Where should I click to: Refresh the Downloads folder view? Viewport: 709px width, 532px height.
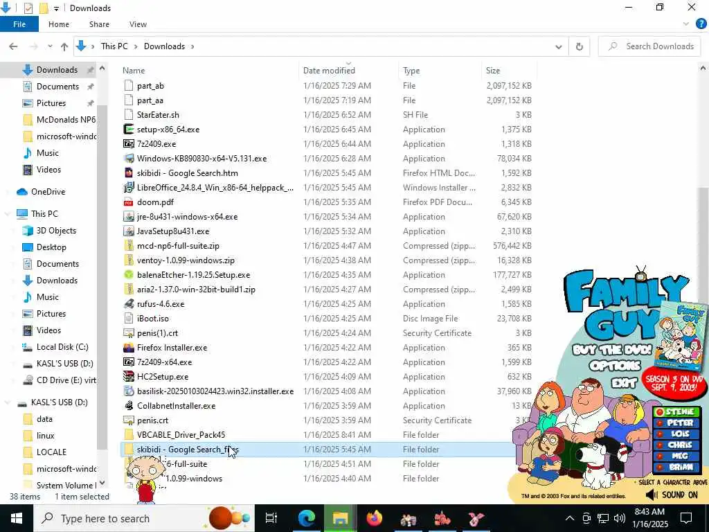[x=580, y=46]
